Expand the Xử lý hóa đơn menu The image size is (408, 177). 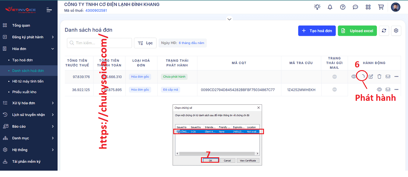point(29,103)
